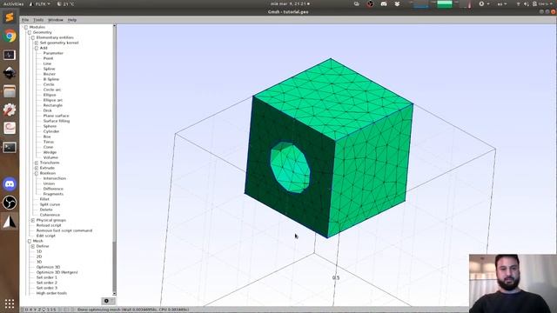The image size is (557, 313).
Task: Open the Activities overview
Action: pos(13,3)
